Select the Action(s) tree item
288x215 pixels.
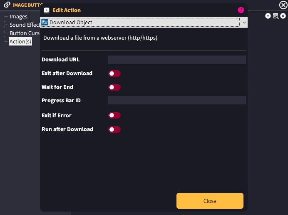click(x=20, y=41)
